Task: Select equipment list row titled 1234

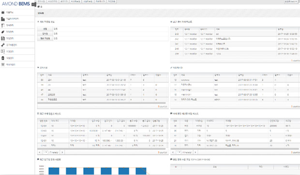Action: 235,54
